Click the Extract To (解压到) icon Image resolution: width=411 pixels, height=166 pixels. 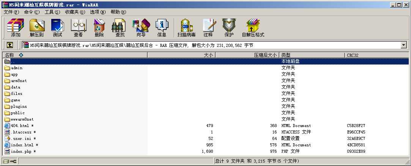click(37, 28)
